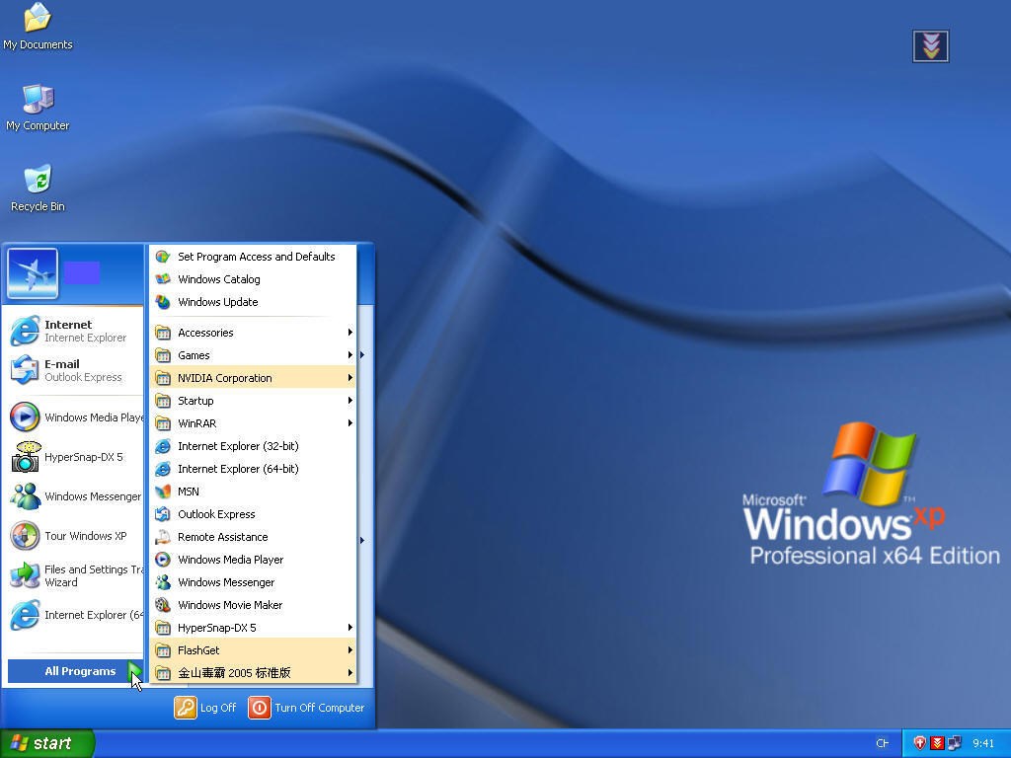1011x758 pixels.
Task: Open Outlook Express in All Programs list
Action: (x=253, y=514)
